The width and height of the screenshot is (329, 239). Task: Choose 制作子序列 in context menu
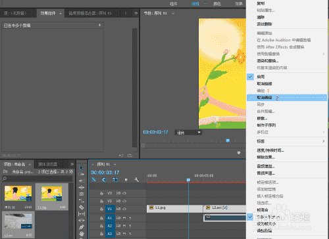(x=287, y=125)
